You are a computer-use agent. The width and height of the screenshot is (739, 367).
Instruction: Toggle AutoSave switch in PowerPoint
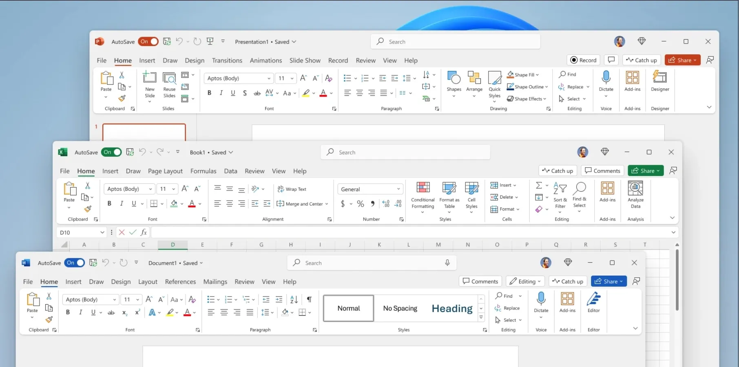(148, 42)
